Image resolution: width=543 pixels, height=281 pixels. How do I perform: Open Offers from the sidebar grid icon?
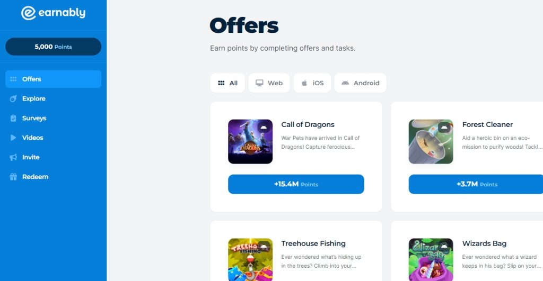[x=13, y=79]
